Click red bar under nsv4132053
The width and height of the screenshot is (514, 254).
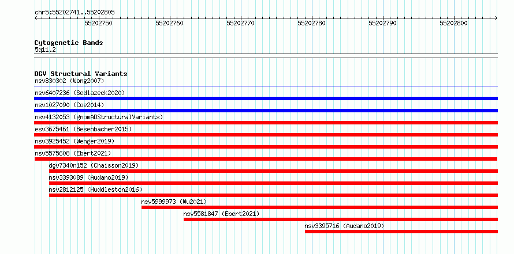click(266, 123)
